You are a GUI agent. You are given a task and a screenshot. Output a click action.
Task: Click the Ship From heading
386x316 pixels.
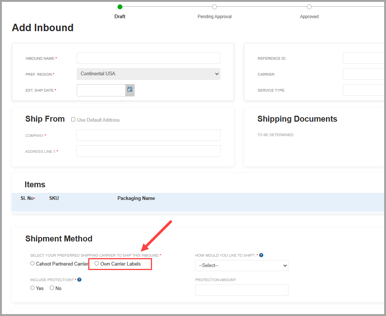[45, 119]
